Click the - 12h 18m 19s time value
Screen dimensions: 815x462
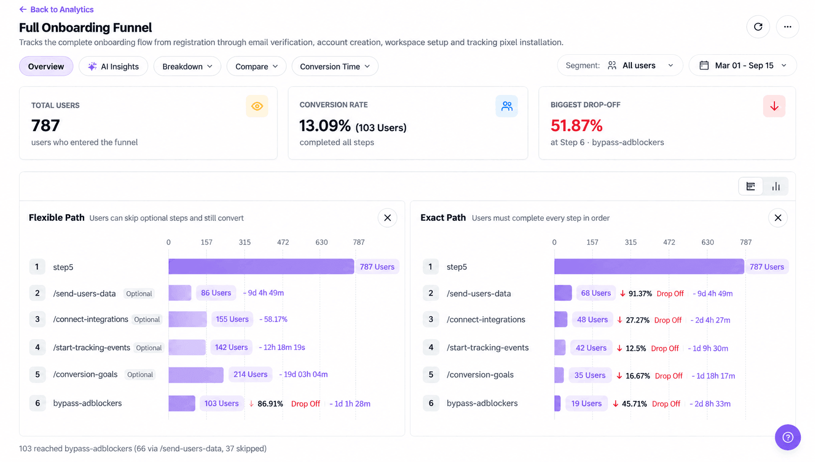[282, 347]
